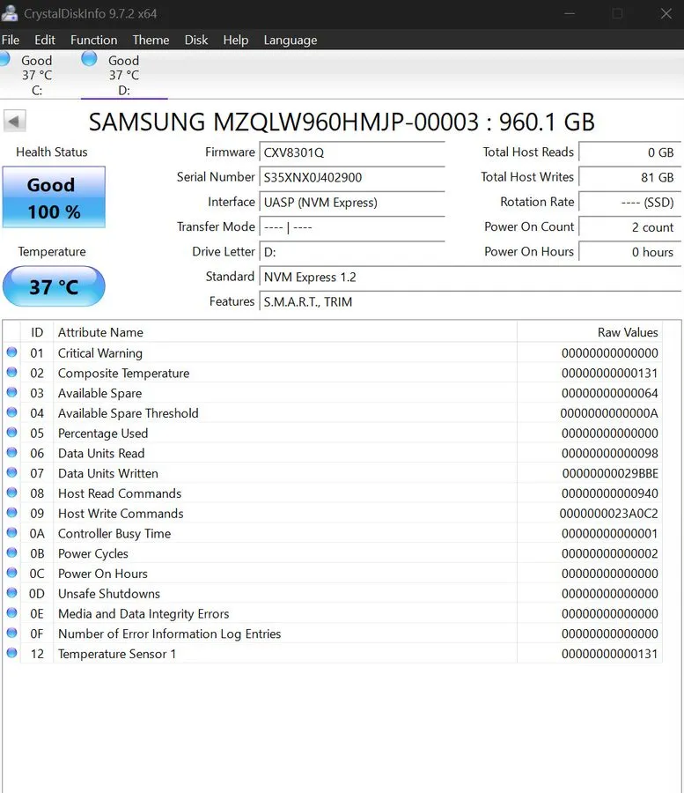Click the CrystalDiskInfo app icon in title bar
The image size is (684, 793).
pyautogui.click(x=9, y=13)
